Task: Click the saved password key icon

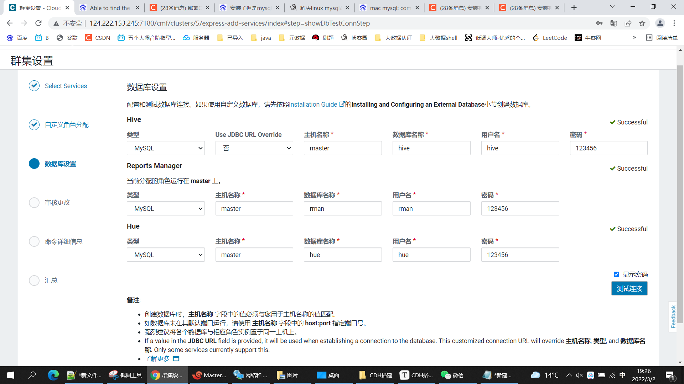Action: coord(599,23)
